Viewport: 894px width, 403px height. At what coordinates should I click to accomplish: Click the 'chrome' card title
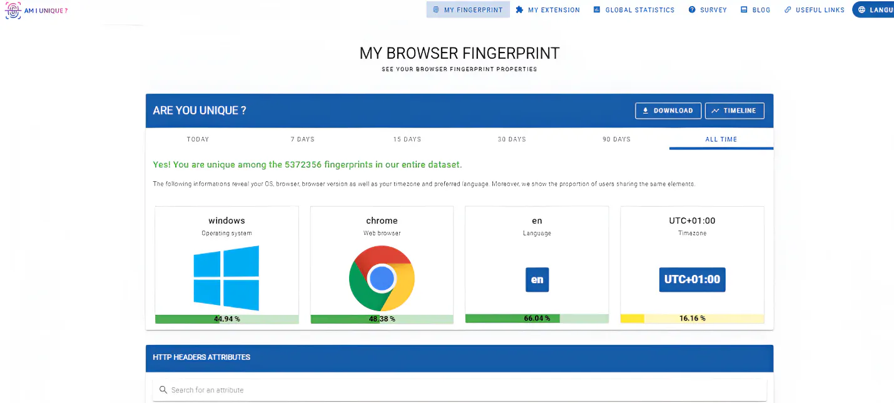pos(382,221)
